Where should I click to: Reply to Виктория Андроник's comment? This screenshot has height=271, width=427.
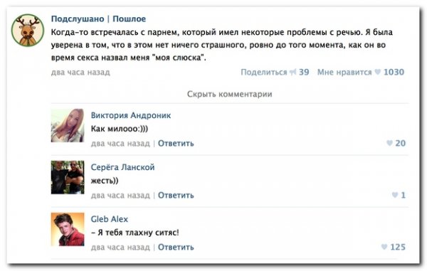pos(176,144)
